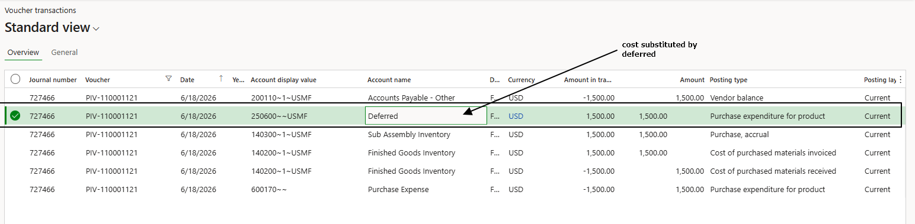Image resolution: width=915 pixels, height=224 pixels.
Task: Select the Purchase Expense account name cell
Action: 398,190
